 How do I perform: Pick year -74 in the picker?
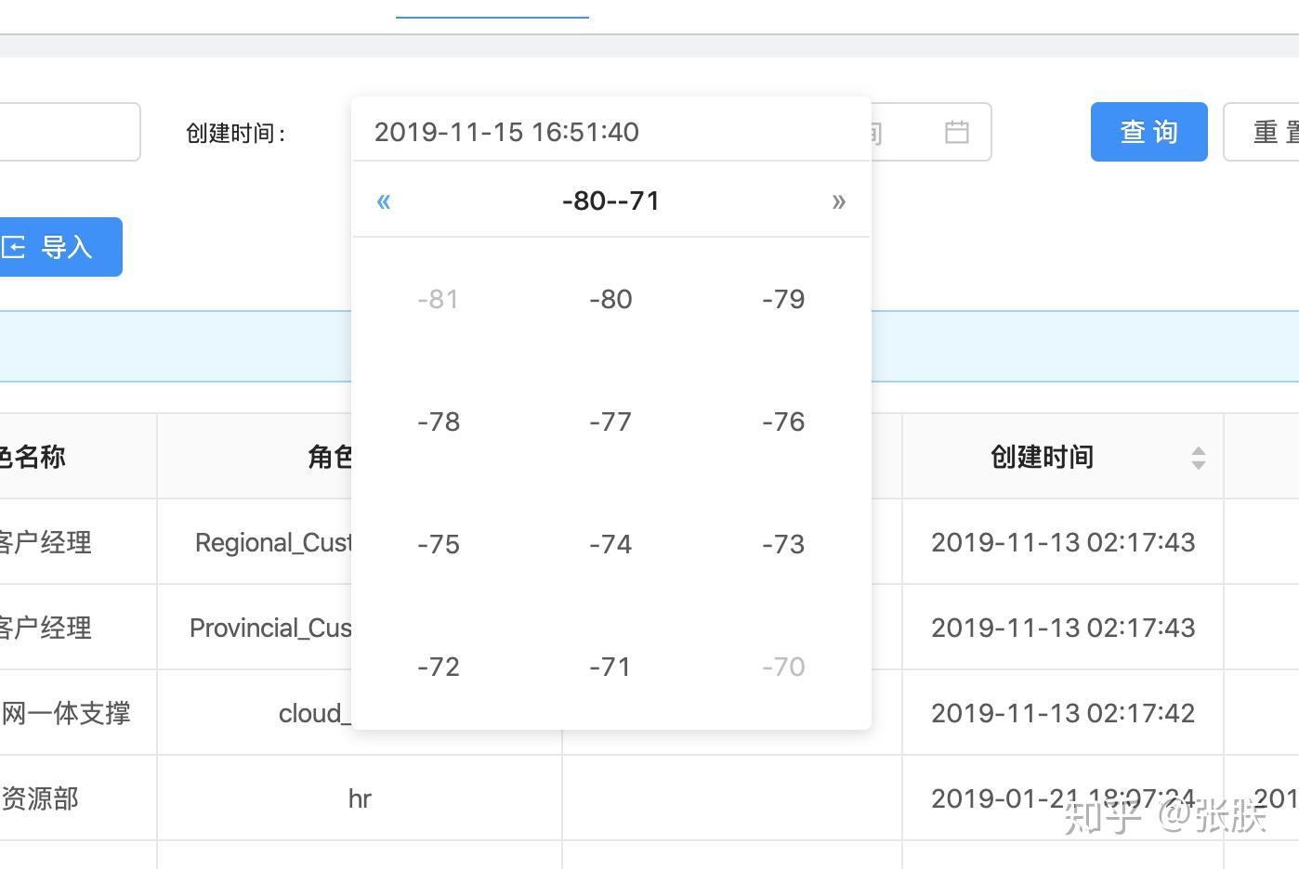[610, 544]
